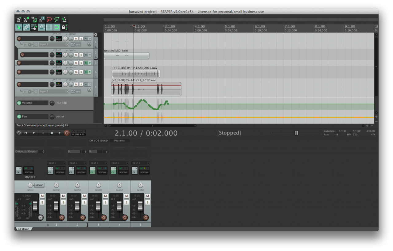The image size is (393, 251).
Task: Go to project start in transport
Action: [26, 133]
